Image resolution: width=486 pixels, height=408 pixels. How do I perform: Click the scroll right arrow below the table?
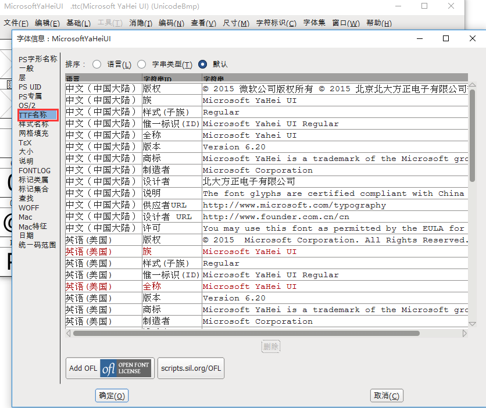click(464, 334)
